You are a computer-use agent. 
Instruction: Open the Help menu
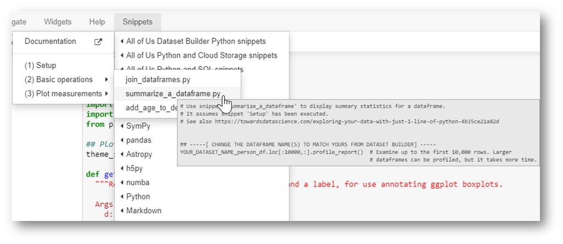pos(97,22)
